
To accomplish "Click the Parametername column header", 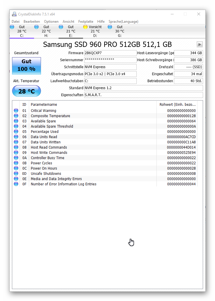I will click(93, 104).
